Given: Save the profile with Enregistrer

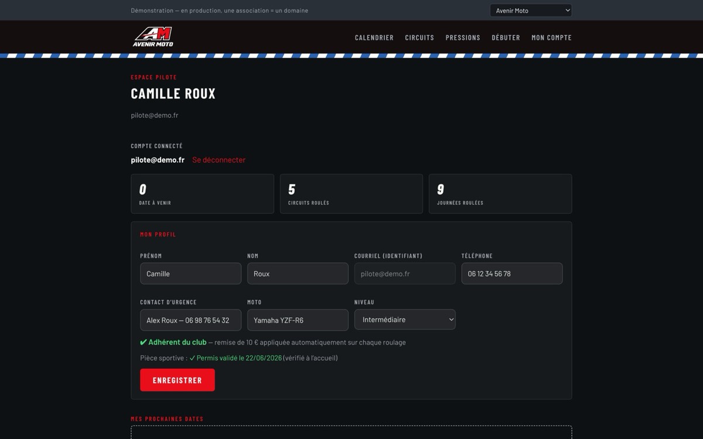Looking at the screenshot, I should tap(178, 380).
